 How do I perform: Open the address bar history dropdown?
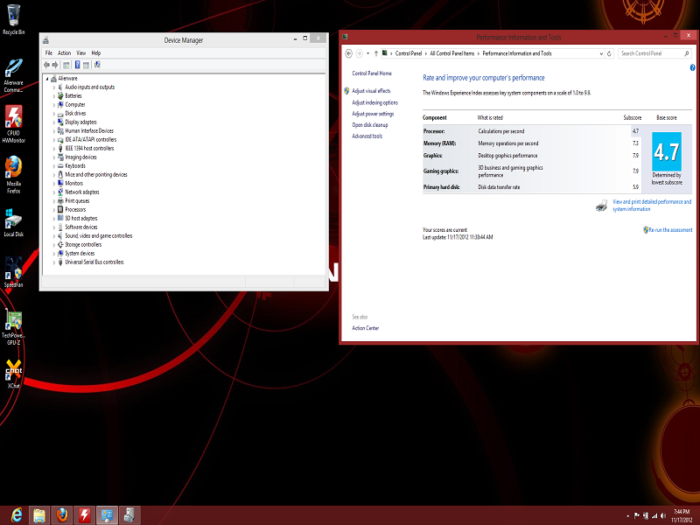pos(601,53)
